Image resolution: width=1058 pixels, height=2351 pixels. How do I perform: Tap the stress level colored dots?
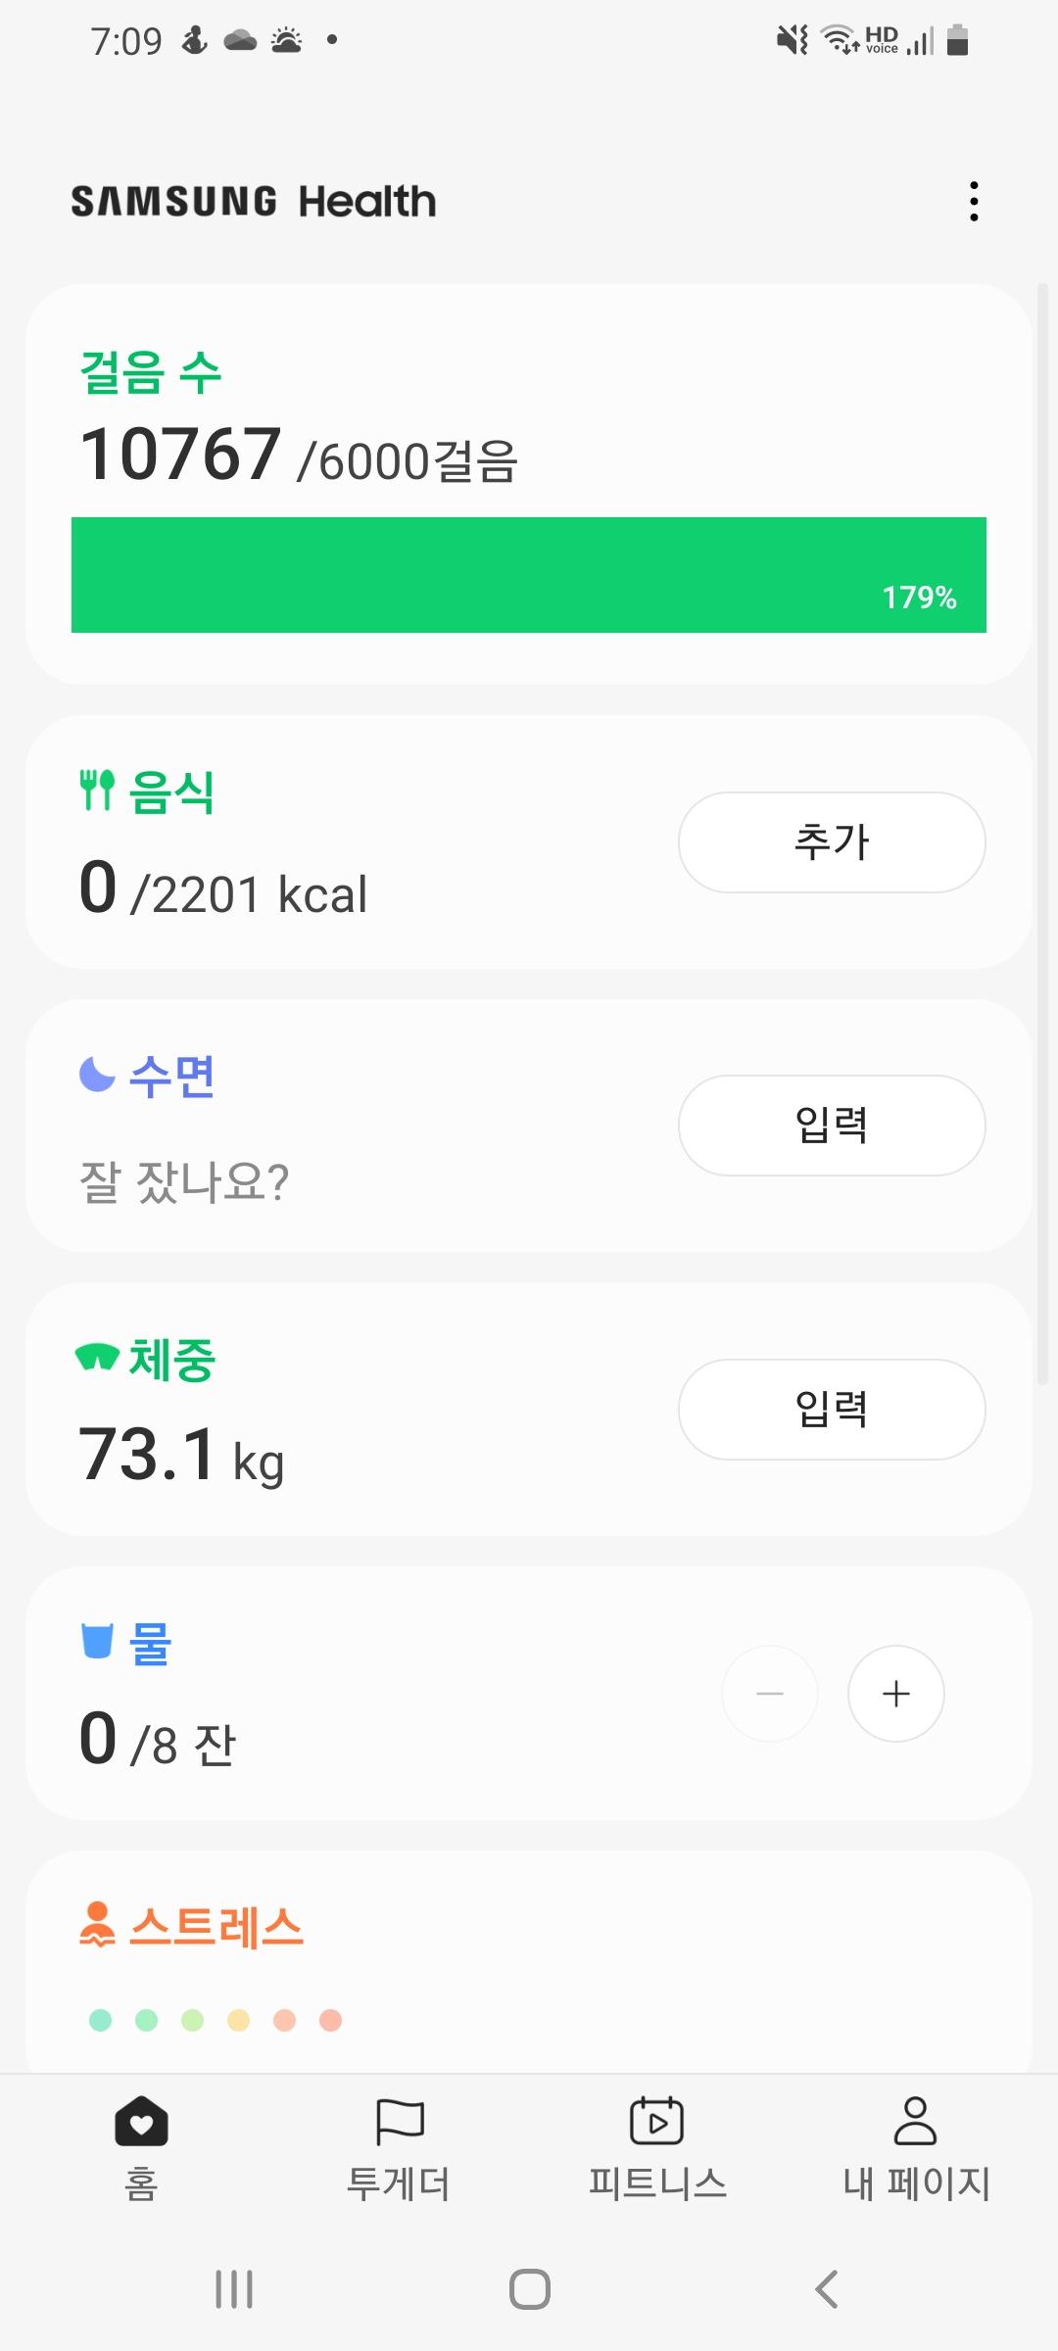point(215,2020)
